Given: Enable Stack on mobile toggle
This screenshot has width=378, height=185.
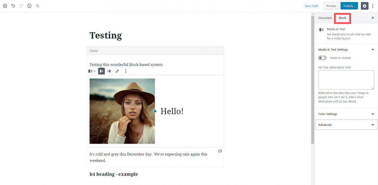Looking at the screenshot, I should click(322, 58).
